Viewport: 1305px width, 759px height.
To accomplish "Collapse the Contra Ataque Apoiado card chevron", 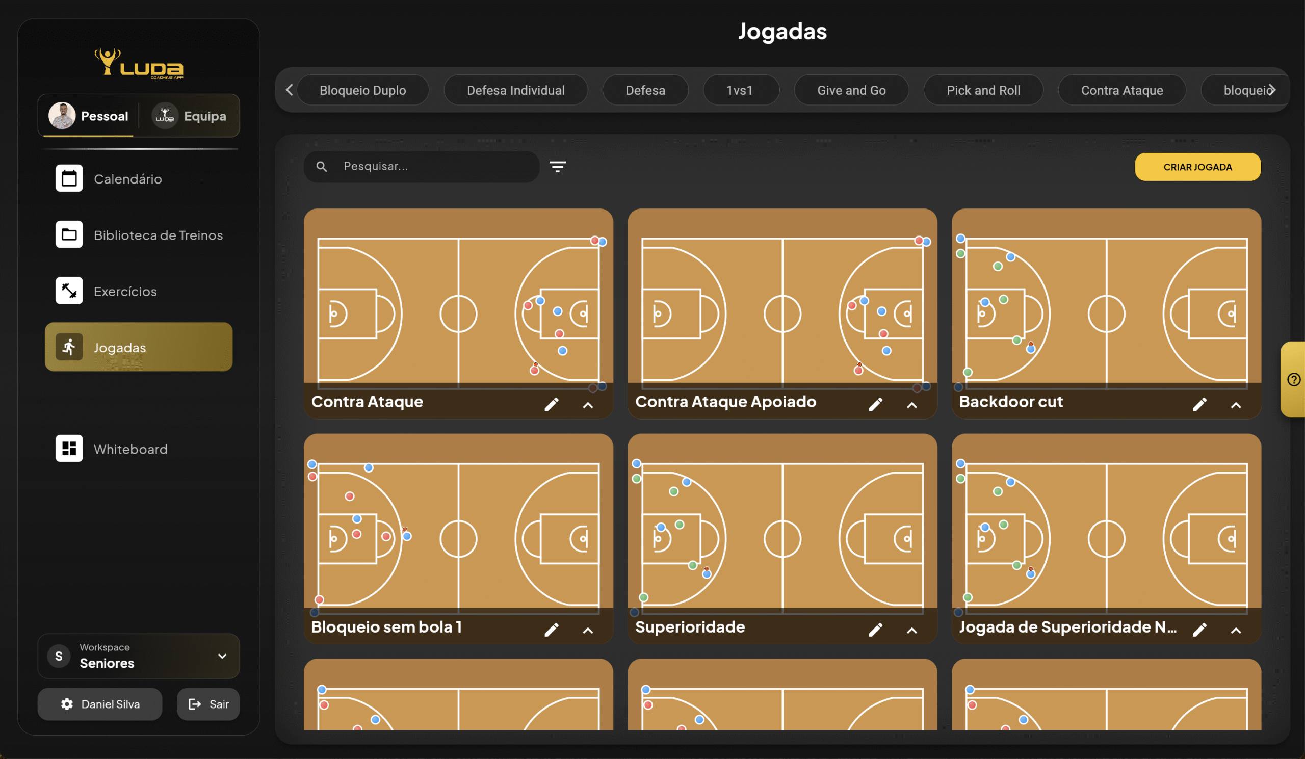I will 911,405.
